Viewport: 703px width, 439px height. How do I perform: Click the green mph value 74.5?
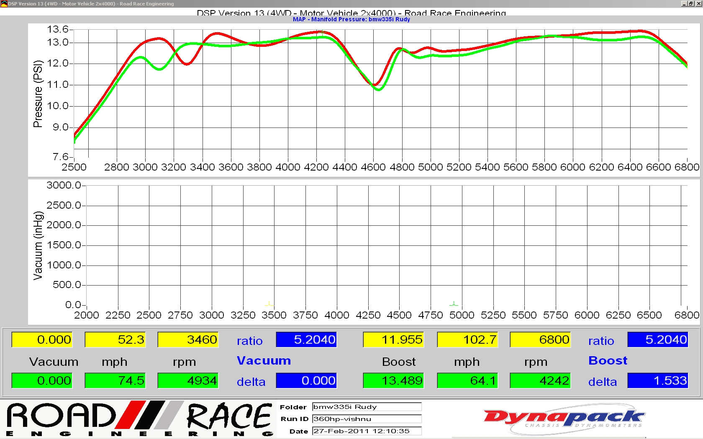click(x=115, y=380)
